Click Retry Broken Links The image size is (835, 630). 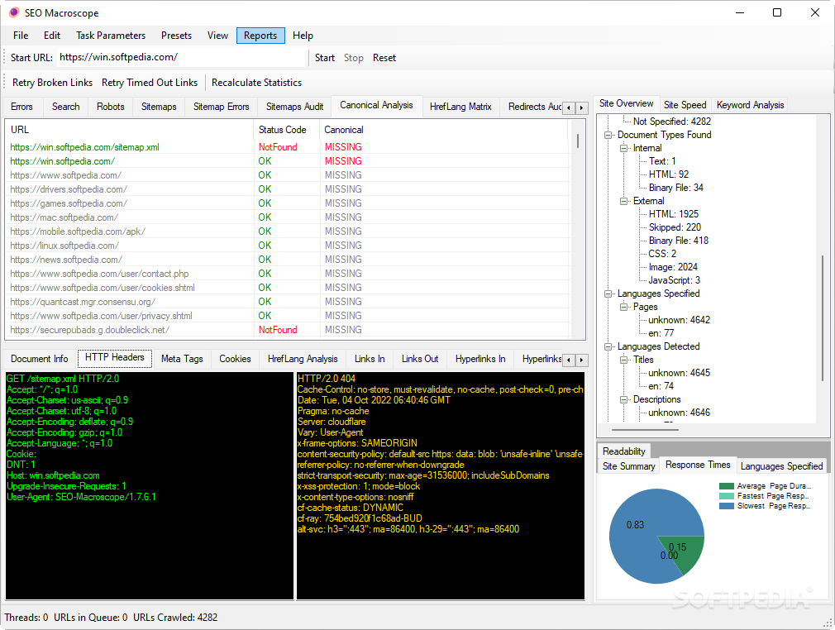coord(52,83)
